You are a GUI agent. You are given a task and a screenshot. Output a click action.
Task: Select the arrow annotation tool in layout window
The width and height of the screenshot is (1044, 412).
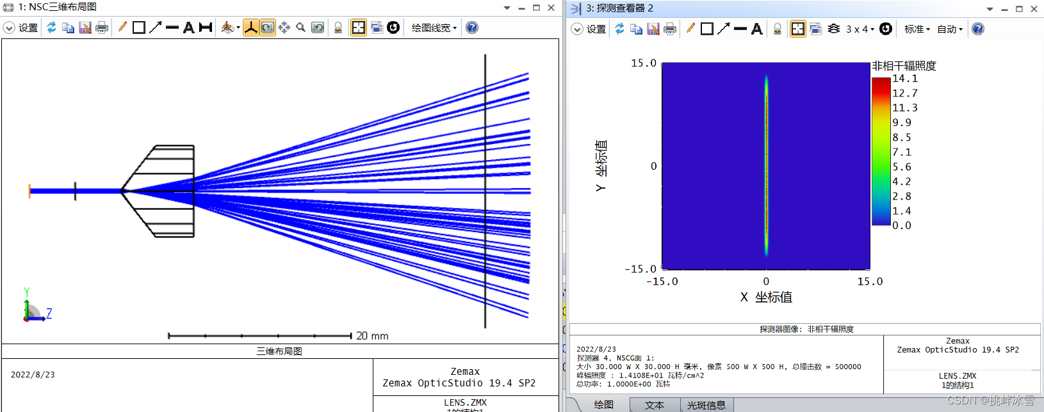155,28
